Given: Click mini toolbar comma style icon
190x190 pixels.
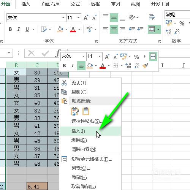Looking at the screenshot, I should (x=144, y=56).
